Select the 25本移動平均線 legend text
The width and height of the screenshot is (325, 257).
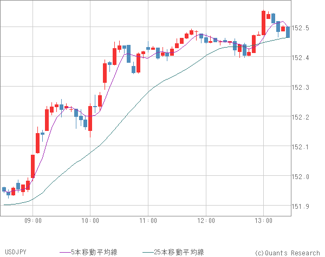point(179,252)
